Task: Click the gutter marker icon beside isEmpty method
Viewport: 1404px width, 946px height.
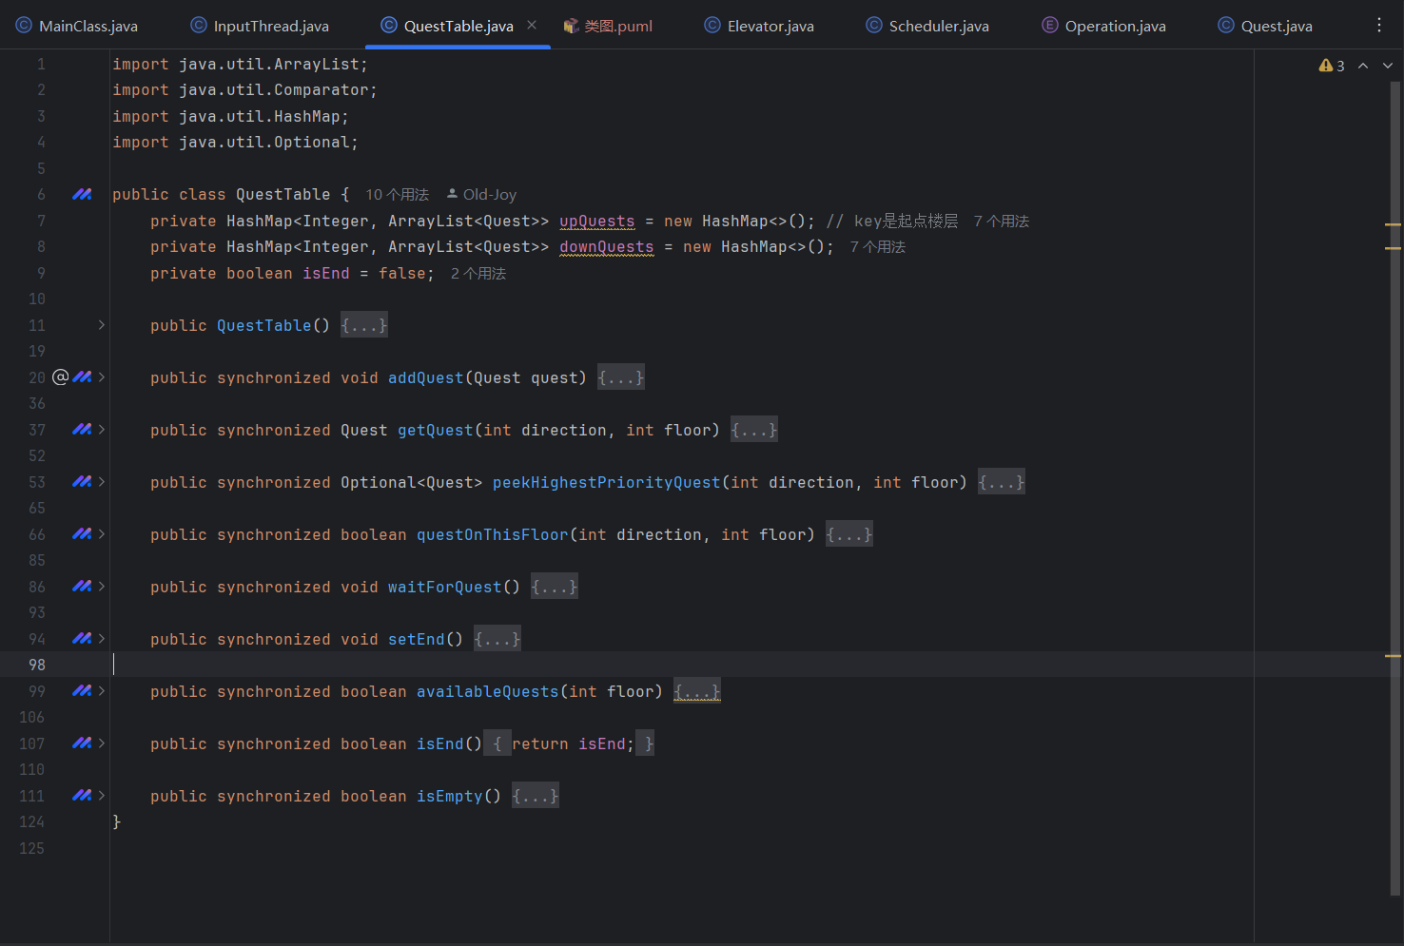Action: pyautogui.click(x=82, y=796)
